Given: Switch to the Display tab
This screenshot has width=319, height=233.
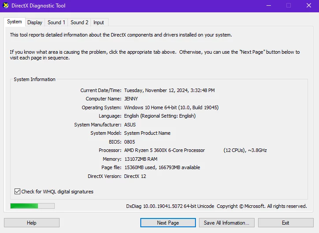Looking at the screenshot, I should pos(34,22).
